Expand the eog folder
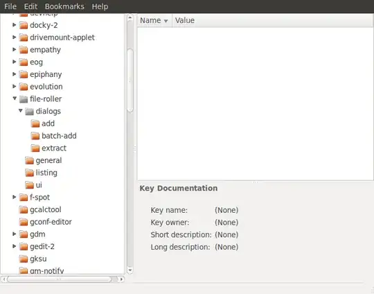Image resolution: width=374 pixels, height=294 pixels. coord(15,62)
